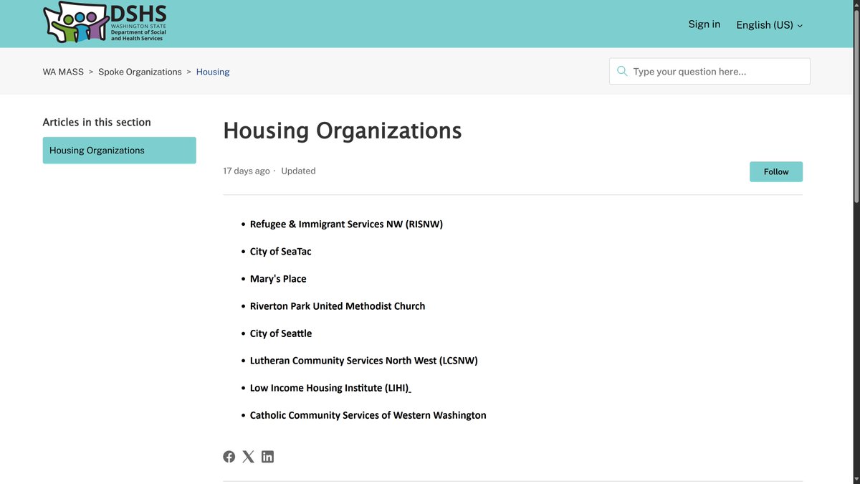Click the search magnifier icon
Viewport: 860px width, 484px height.
coord(622,71)
